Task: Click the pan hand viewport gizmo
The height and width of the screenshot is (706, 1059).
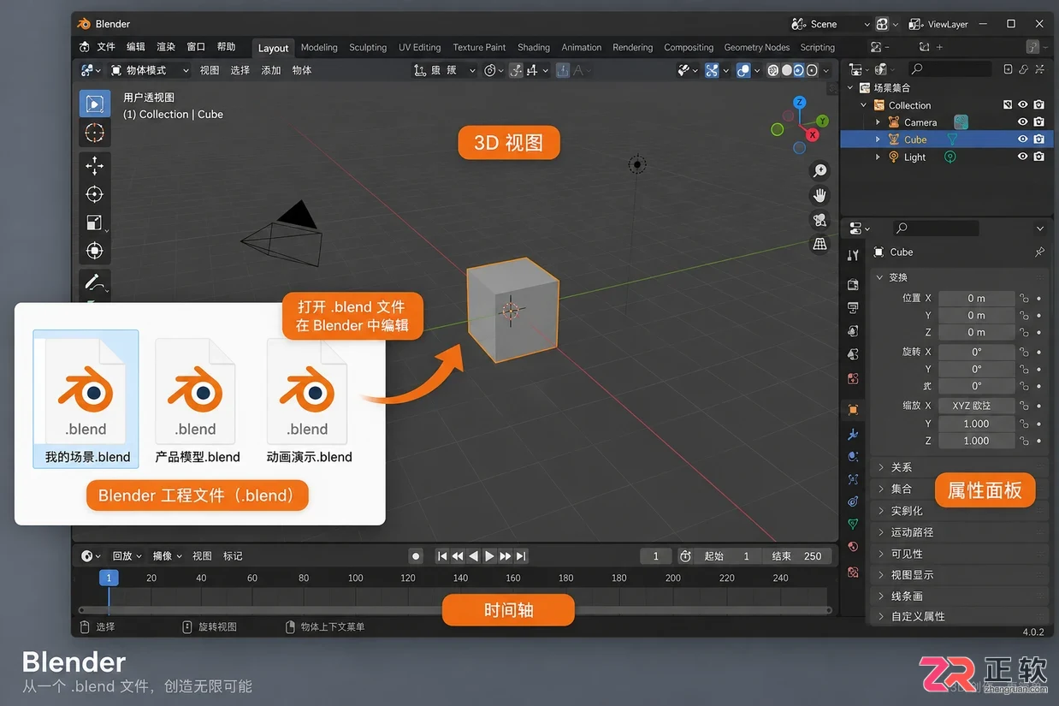Action: 819,195
